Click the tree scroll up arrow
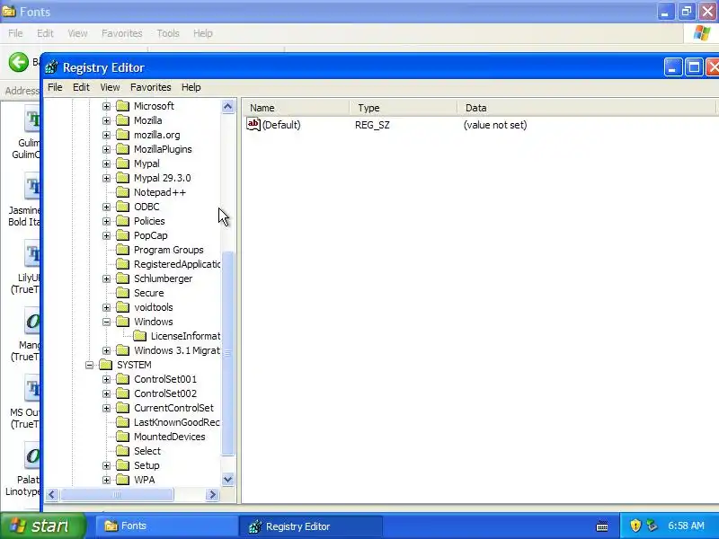719x539 pixels. tap(228, 107)
